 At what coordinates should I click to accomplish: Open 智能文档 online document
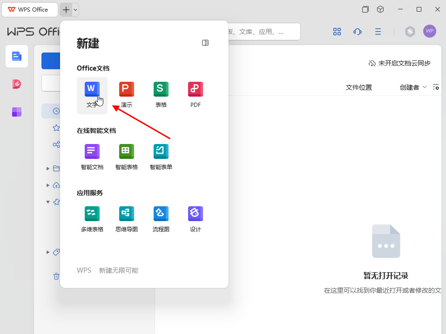(92, 157)
